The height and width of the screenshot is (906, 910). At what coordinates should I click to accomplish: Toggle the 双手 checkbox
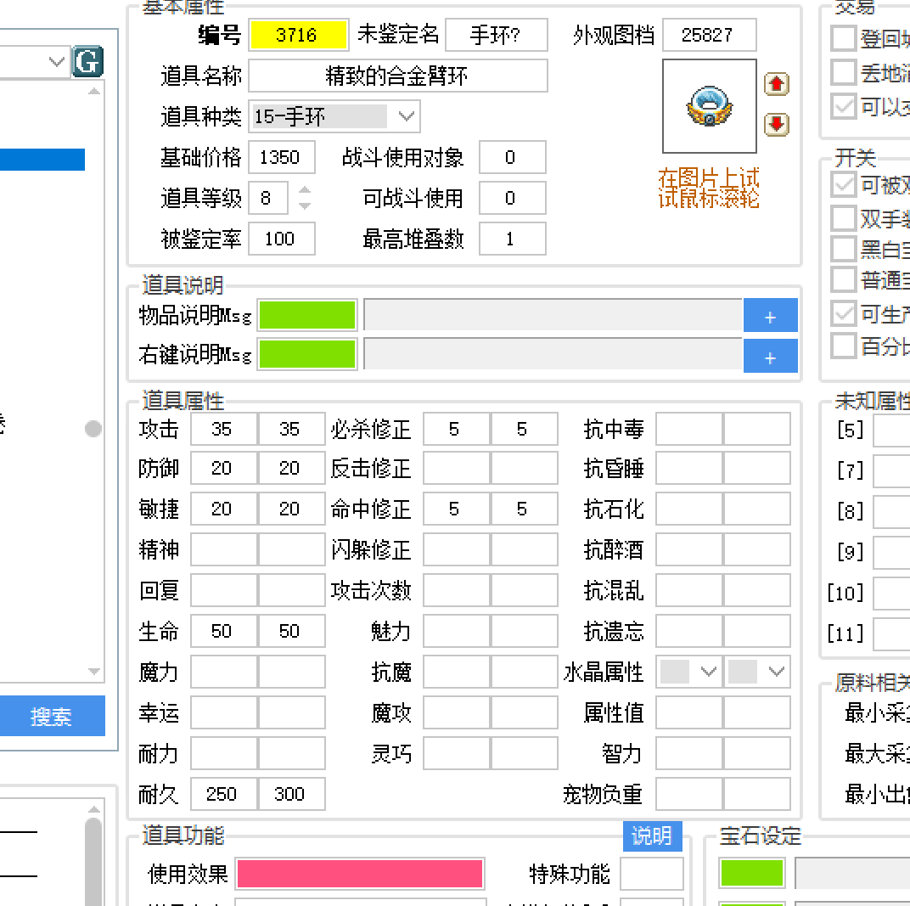(x=843, y=218)
